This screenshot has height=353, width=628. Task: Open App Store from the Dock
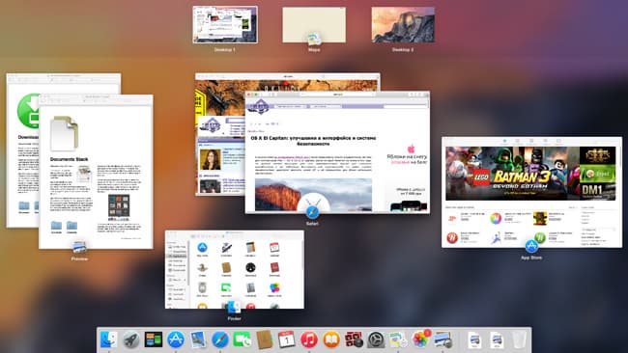coord(176,339)
